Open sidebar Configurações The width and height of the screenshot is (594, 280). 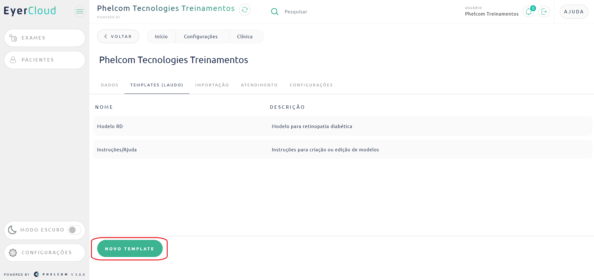[x=45, y=253]
